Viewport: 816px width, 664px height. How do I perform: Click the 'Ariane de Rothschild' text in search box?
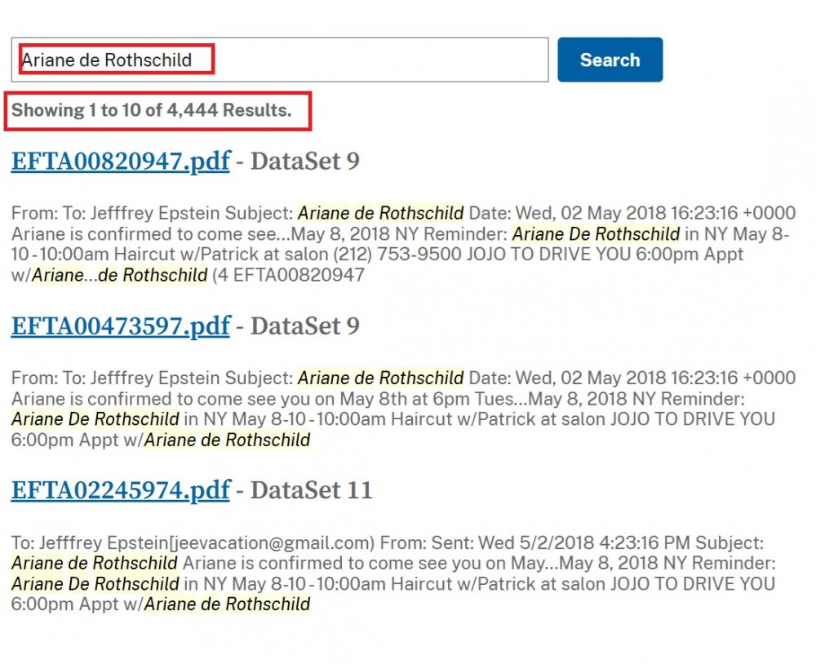tap(106, 60)
